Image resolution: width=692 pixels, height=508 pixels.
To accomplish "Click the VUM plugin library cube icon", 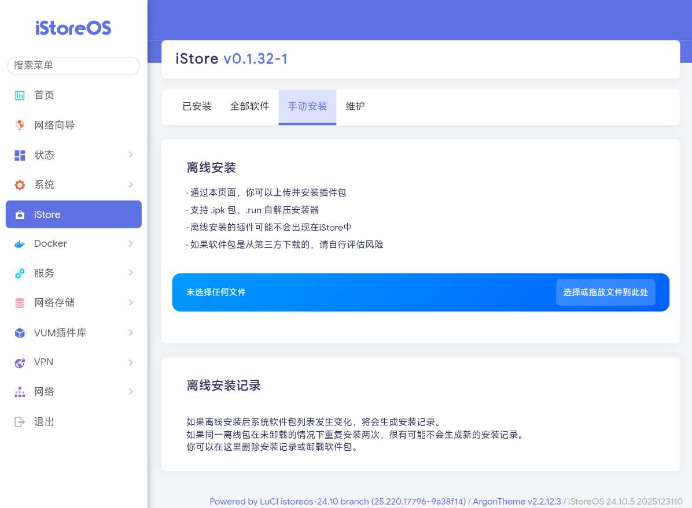I will click(x=20, y=333).
